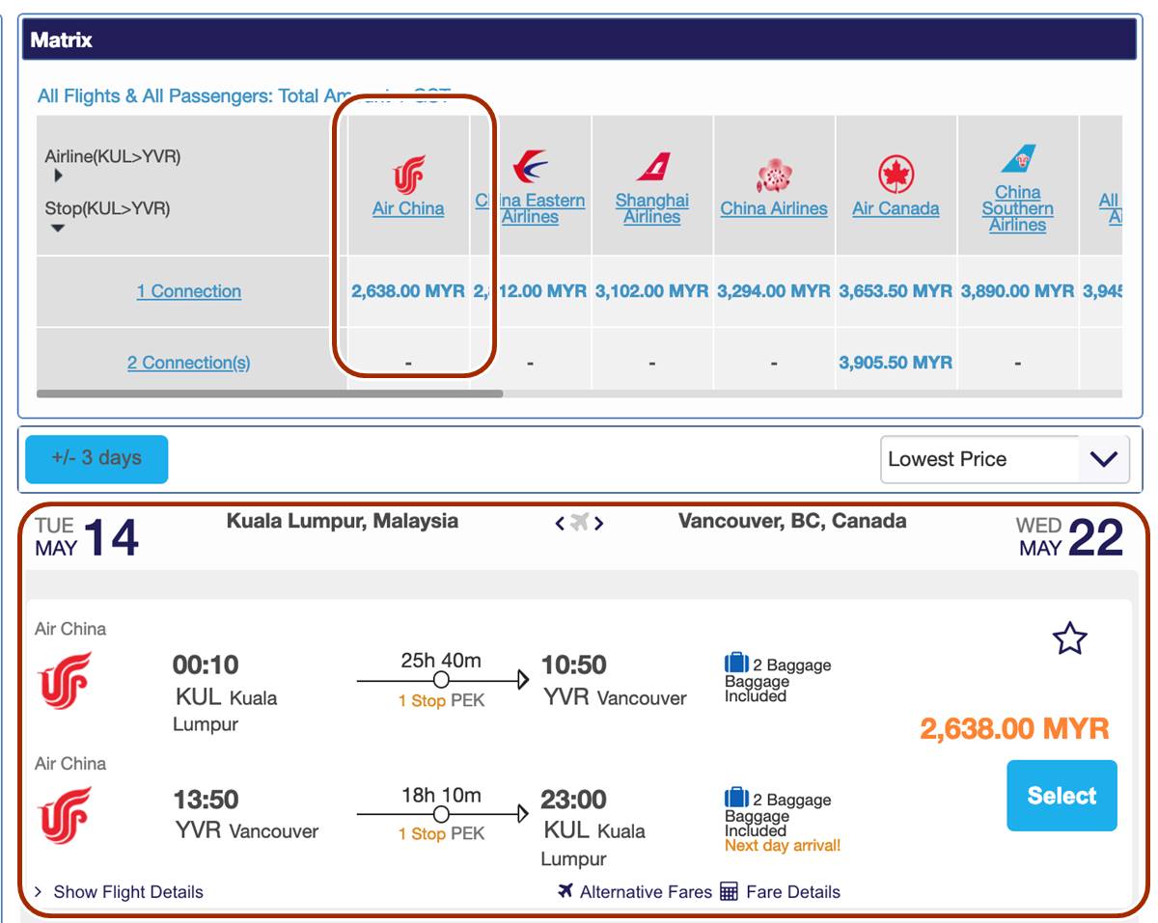This screenshot has width=1158, height=923.
Task: Click baggage icon on the outbound flight
Action: 736,664
